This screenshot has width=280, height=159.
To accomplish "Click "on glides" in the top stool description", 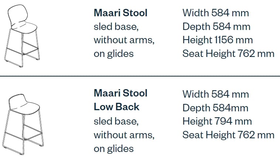I will [x=113, y=54].
